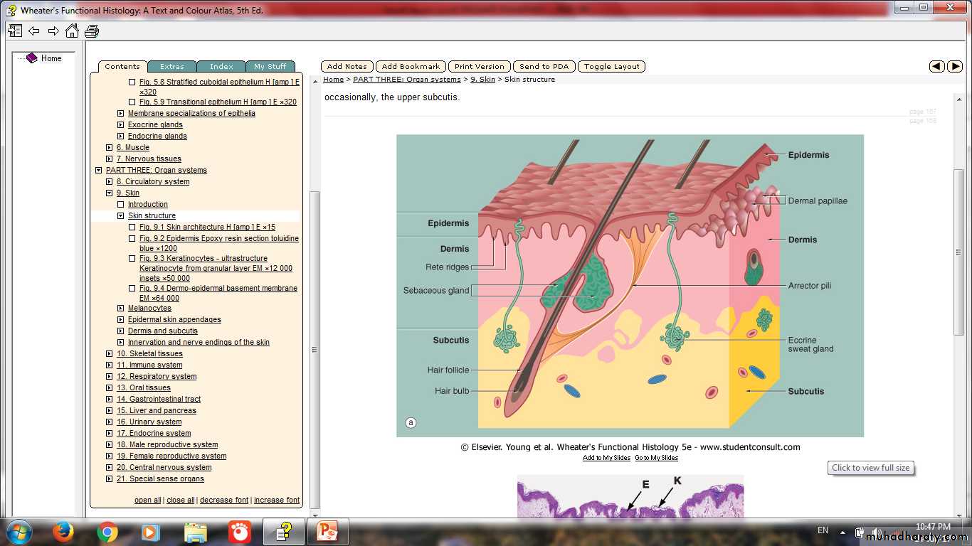Click the Hide navigation pane toolbar icon
972x546 pixels.
pyautogui.click(x=15, y=31)
